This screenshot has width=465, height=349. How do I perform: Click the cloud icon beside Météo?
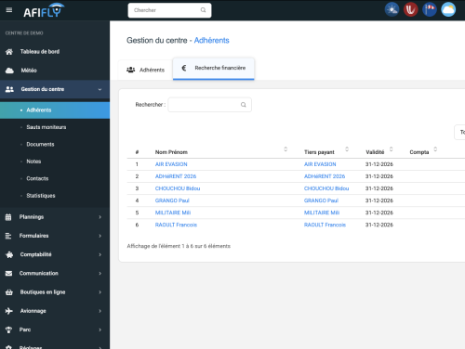coord(9,71)
